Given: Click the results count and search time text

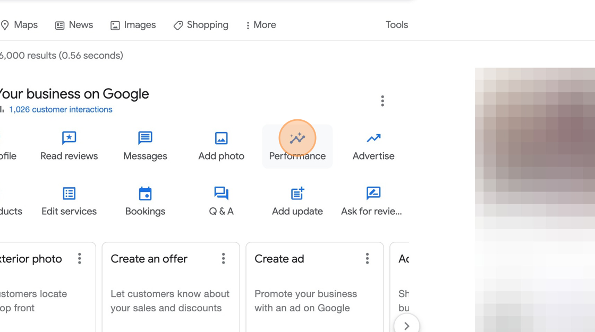Looking at the screenshot, I should 62,55.
